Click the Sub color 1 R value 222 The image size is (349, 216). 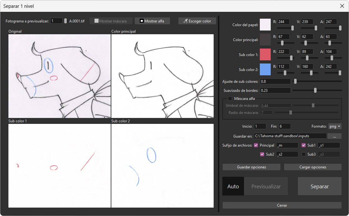tap(284, 51)
